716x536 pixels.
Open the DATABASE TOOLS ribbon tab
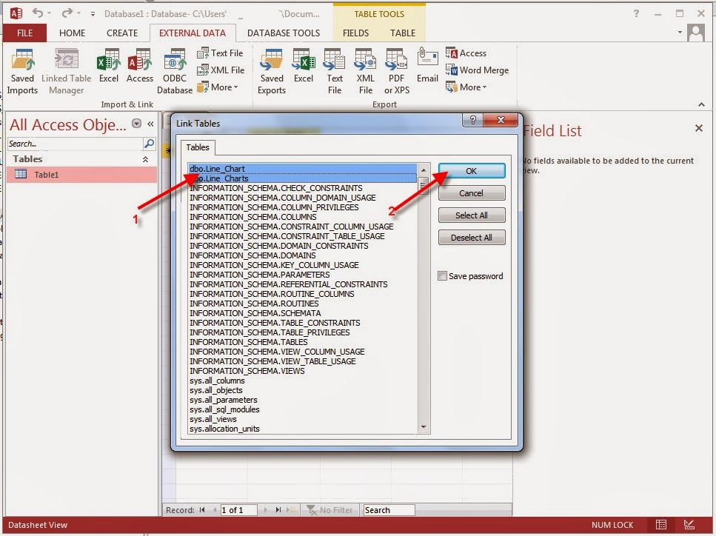284,33
